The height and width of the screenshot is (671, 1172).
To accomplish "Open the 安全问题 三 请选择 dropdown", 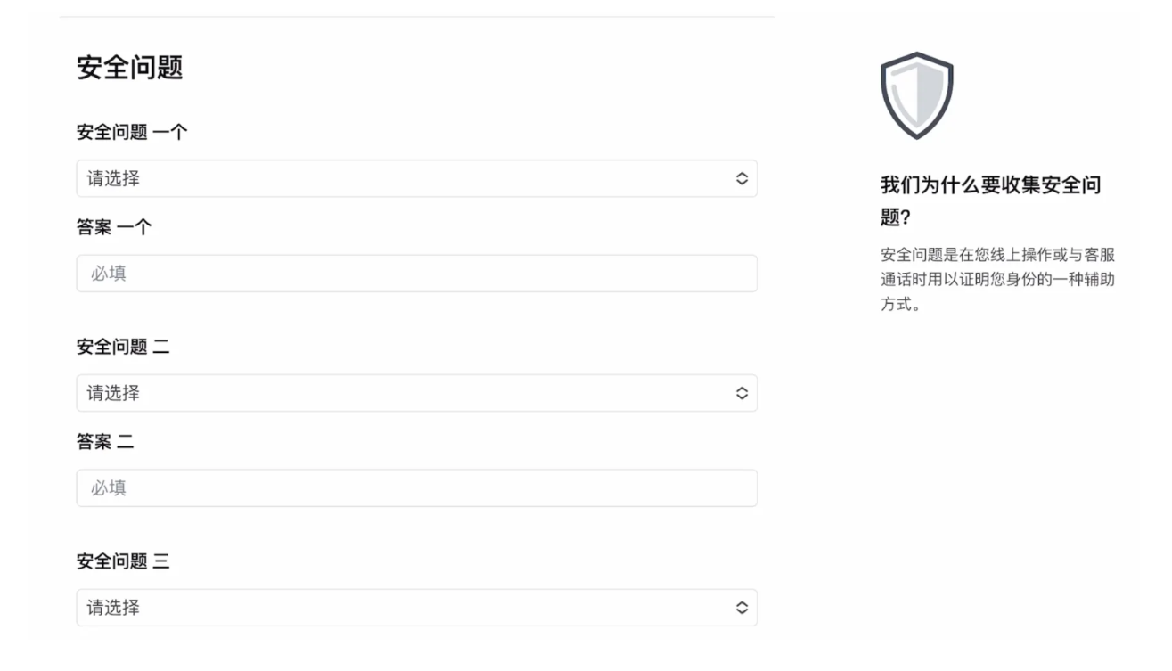I will 416,608.
